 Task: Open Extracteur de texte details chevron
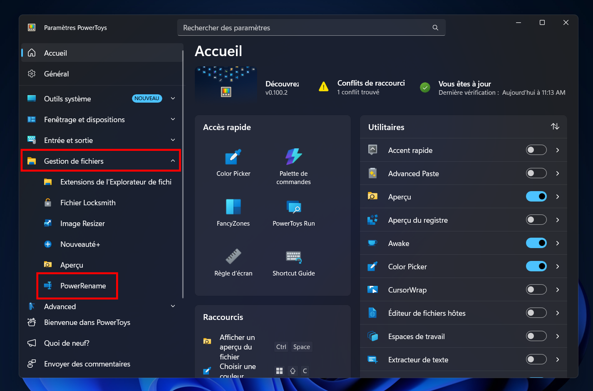[558, 359]
